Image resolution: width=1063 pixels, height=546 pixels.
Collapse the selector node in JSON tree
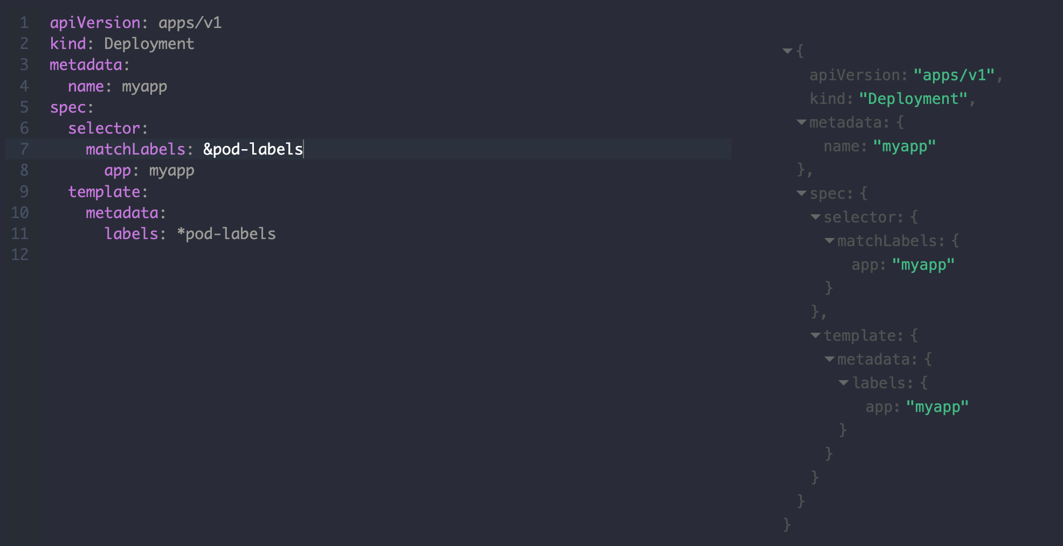tap(816, 217)
